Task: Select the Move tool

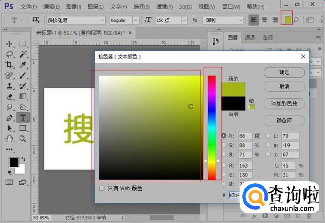Action: click(9, 44)
